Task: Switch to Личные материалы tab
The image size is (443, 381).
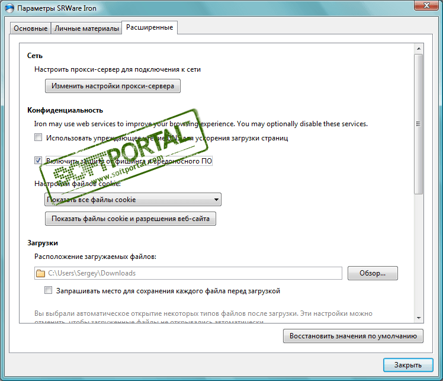Action: [x=86, y=28]
